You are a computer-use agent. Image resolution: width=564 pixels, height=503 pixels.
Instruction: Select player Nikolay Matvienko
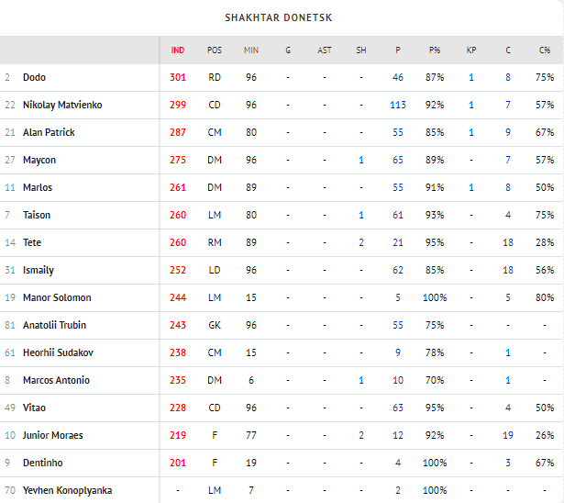[x=62, y=106]
